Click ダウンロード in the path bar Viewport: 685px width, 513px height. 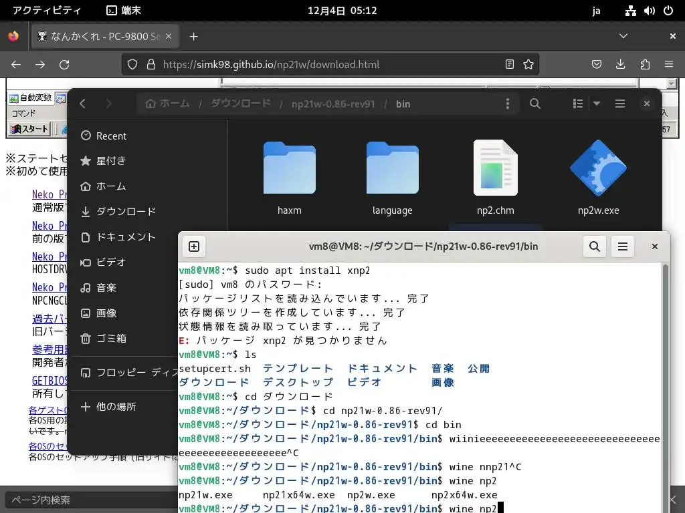tap(241, 104)
